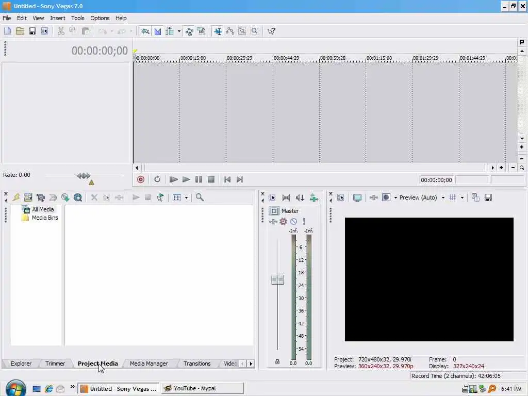Screen dimensions: 528x396
Task: Toggle Automatic Crossfades button
Action: (x=158, y=31)
